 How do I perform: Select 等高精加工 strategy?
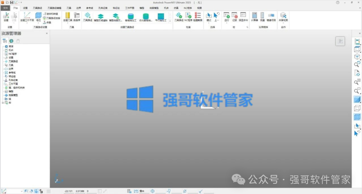click(x=131, y=17)
